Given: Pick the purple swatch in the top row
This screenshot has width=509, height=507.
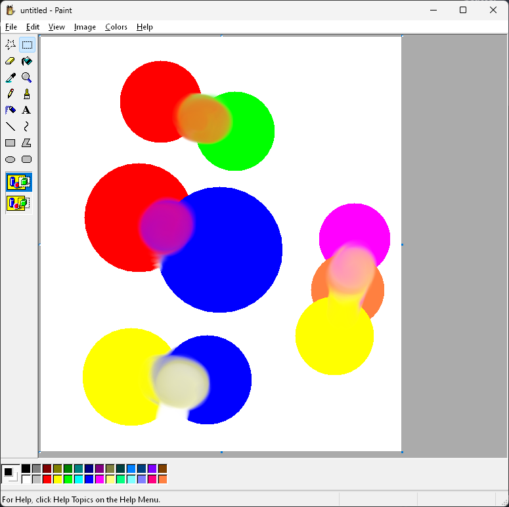Looking at the screenshot, I should pyautogui.click(x=99, y=469).
